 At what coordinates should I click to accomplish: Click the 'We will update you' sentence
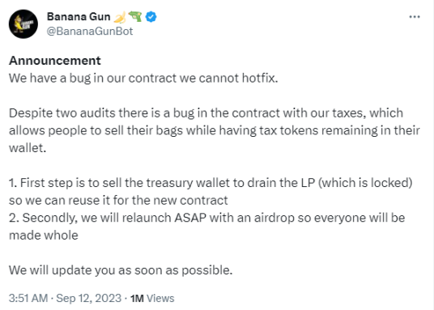tap(121, 270)
